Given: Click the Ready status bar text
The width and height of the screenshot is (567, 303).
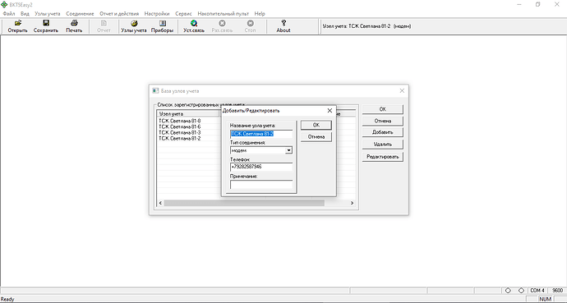Looking at the screenshot, I should pyautogui.click(x=7, y=299).
